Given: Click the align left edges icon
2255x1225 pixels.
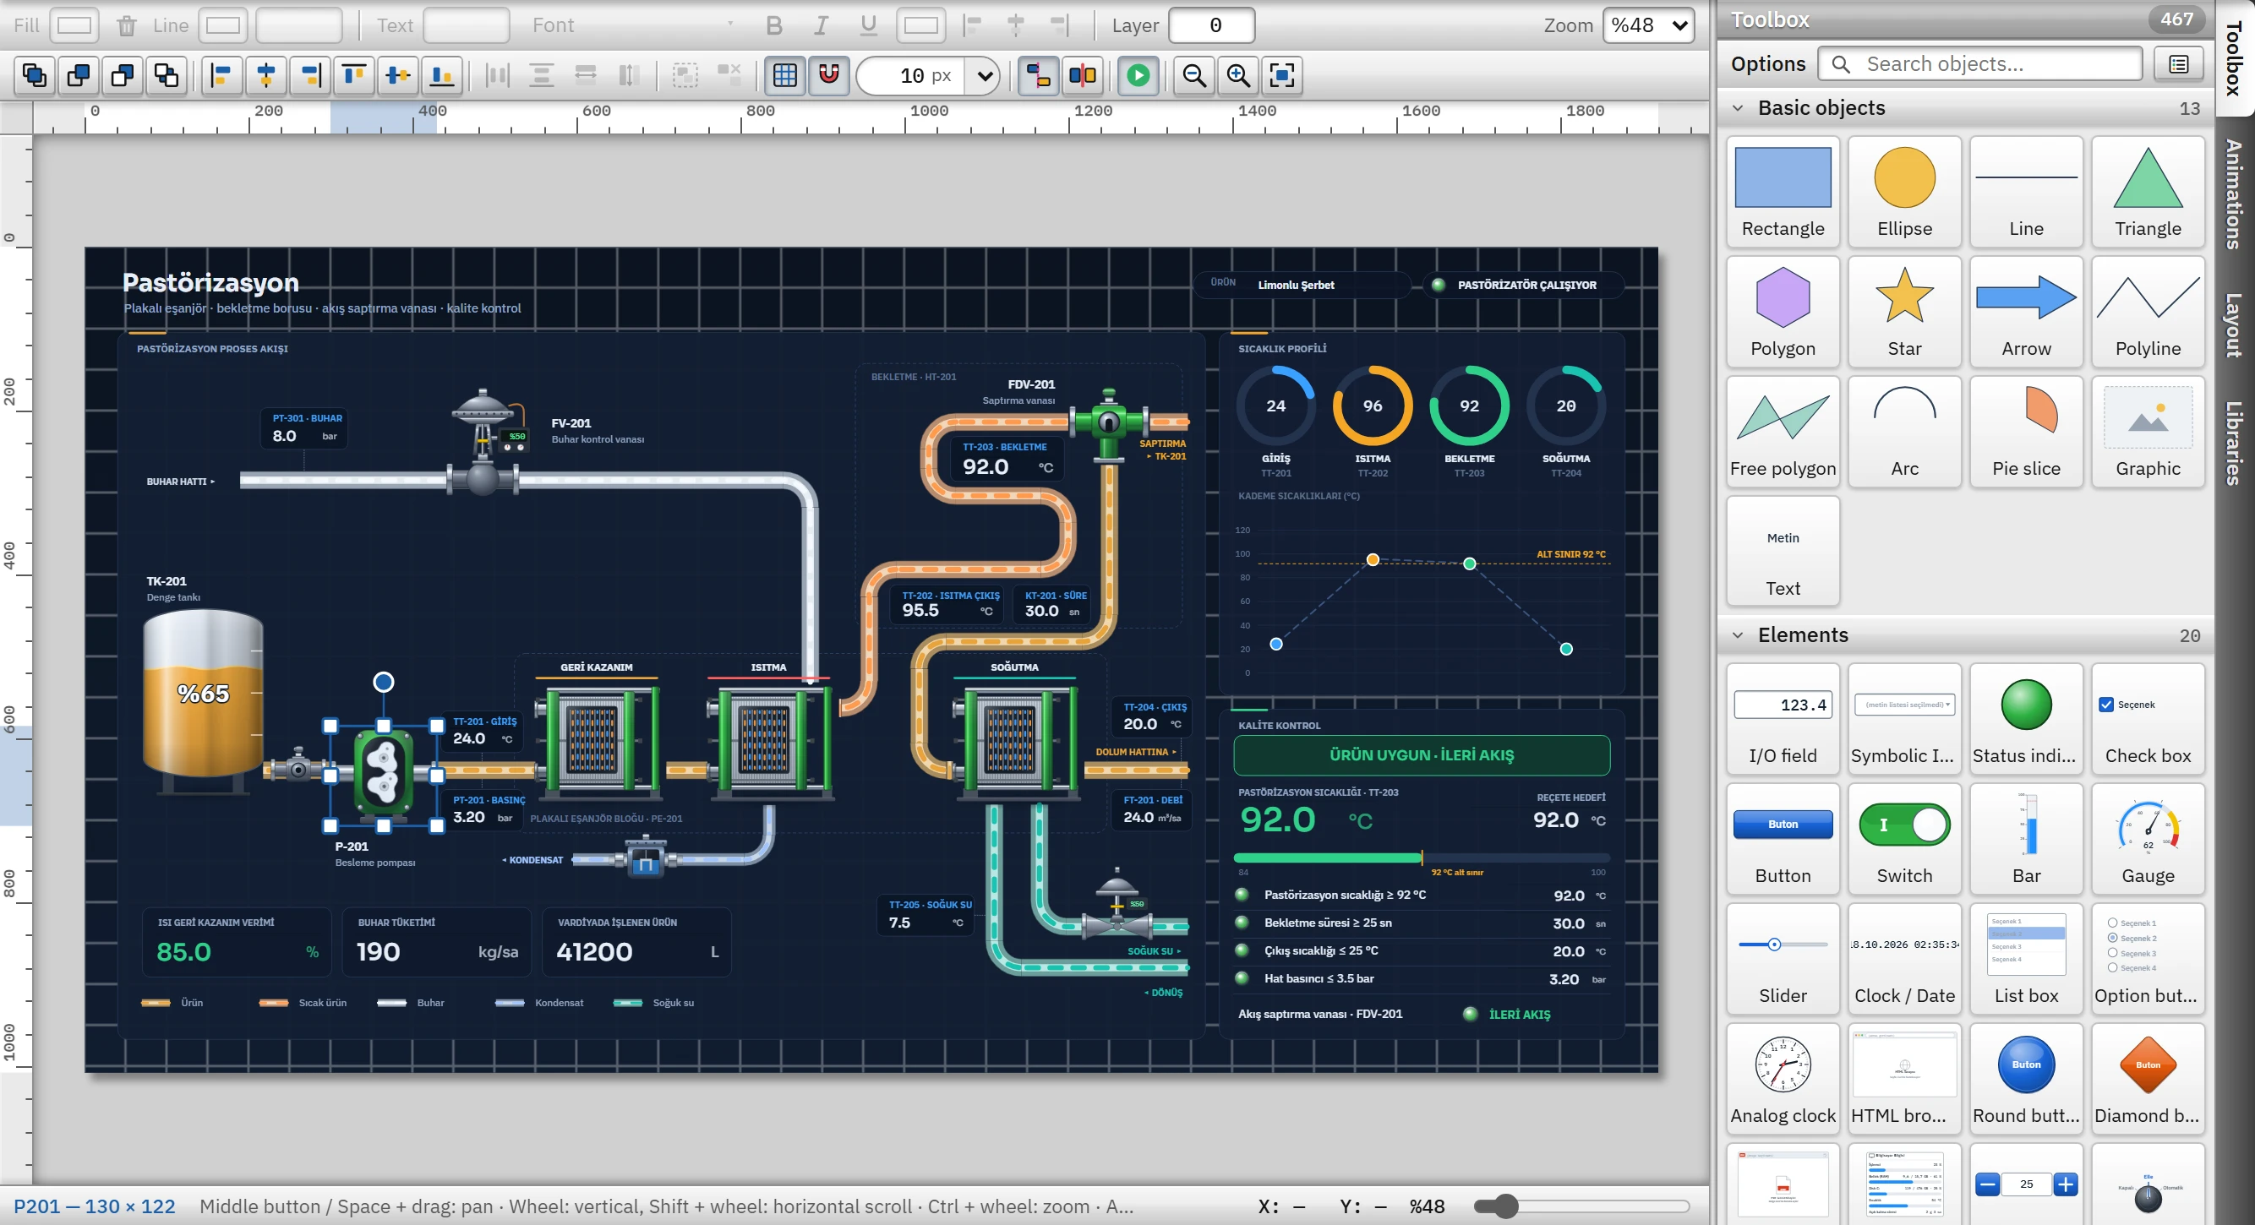Looking at the screenshot, I should click(x=222, y=75).
